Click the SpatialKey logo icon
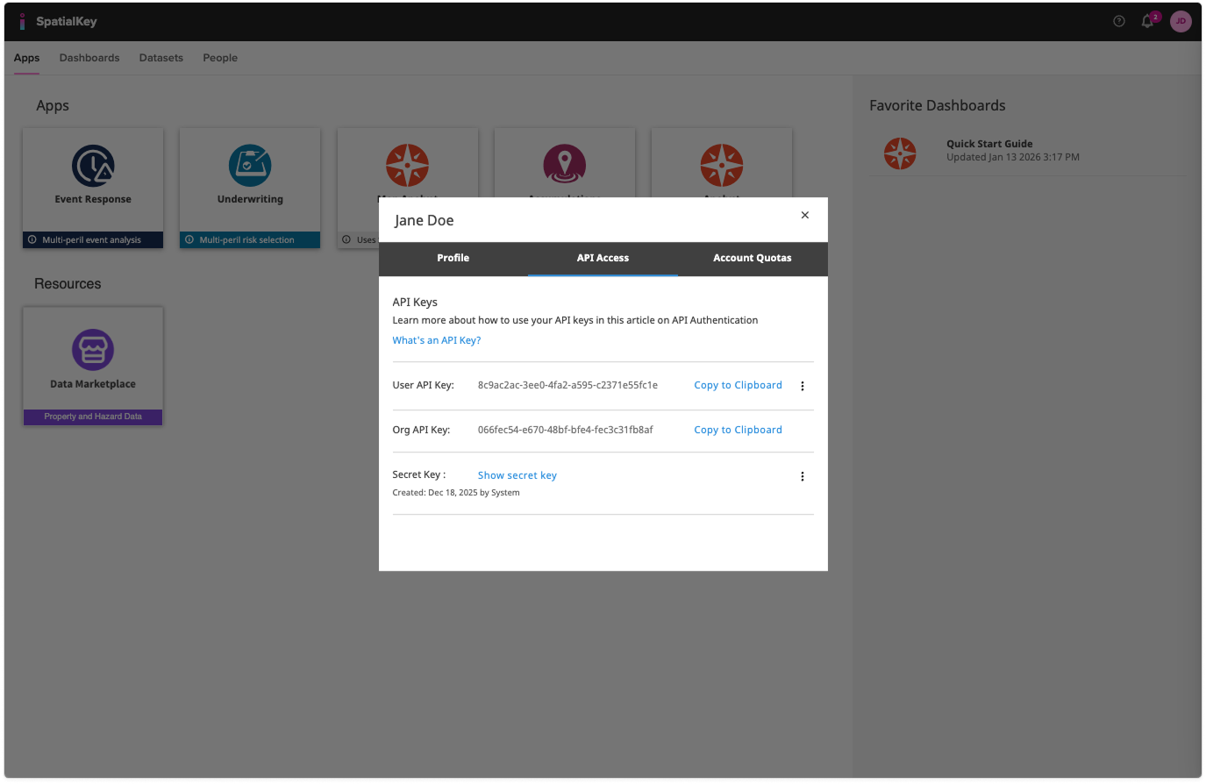 coord(21,21)
